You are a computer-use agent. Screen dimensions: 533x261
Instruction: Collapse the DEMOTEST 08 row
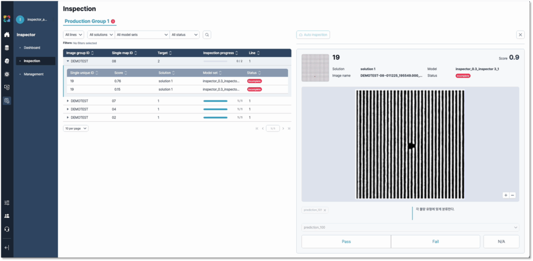click(68, 61)
